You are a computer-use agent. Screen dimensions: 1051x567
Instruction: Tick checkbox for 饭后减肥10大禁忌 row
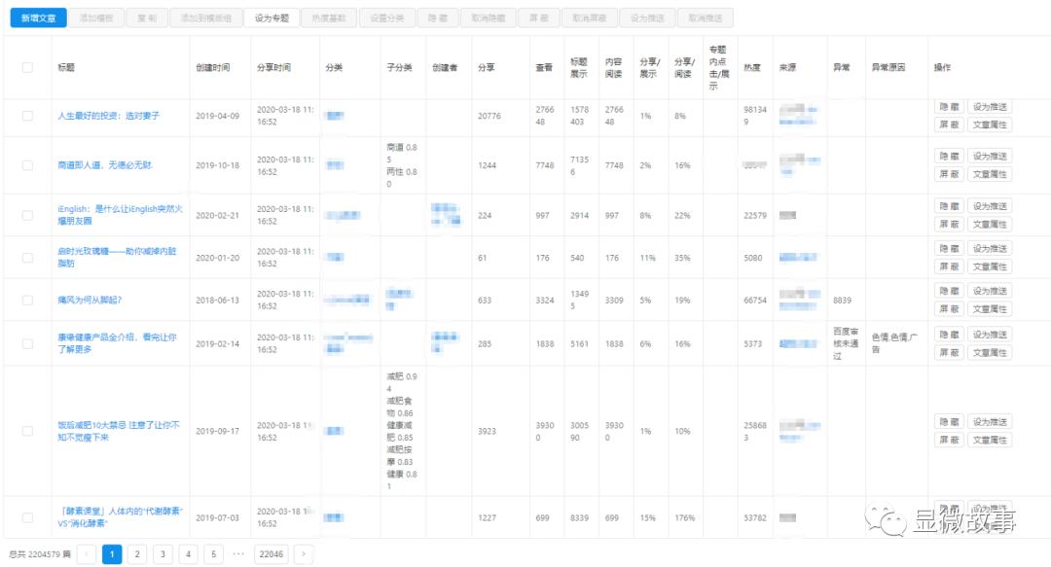pyautogui.click(x=27, y=431)
